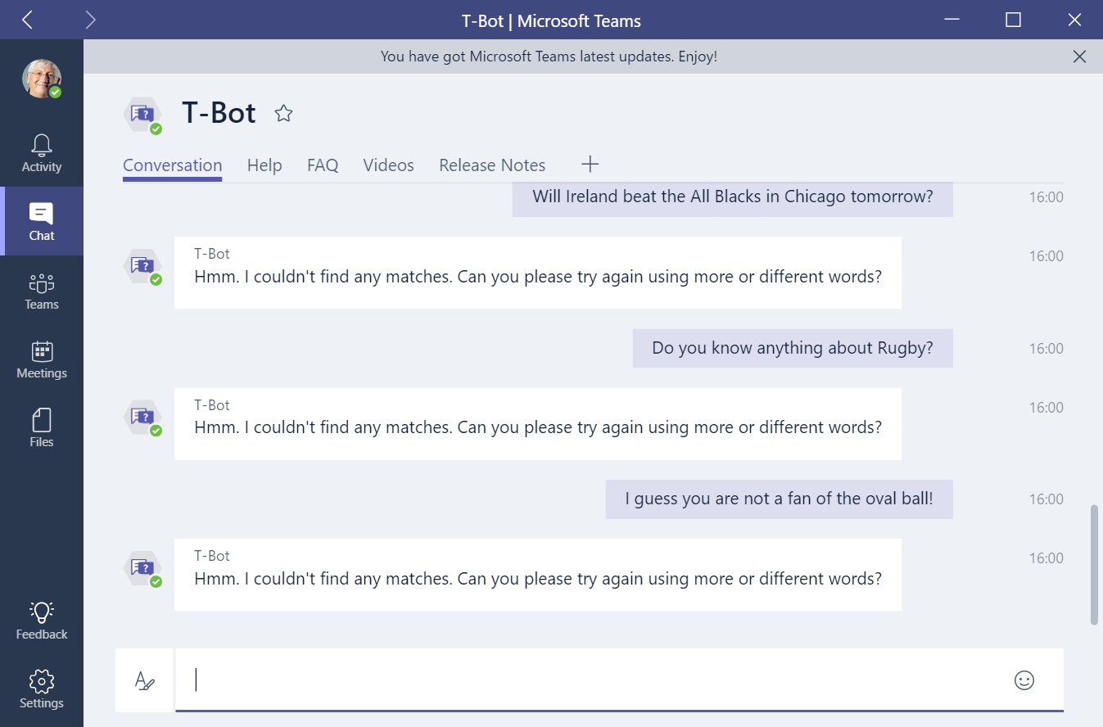Click the conversation vertical scrollbar thumb
This screenshot has height=727, width=1103.
(1095, 565)
